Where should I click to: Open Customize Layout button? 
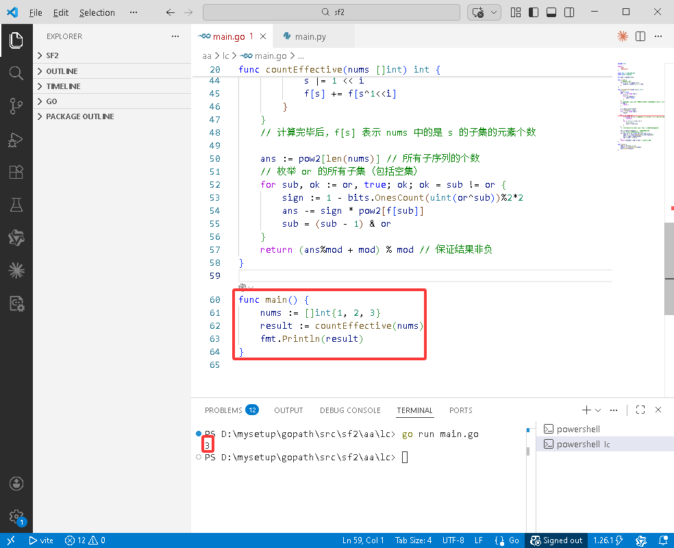tap(516, 12)
